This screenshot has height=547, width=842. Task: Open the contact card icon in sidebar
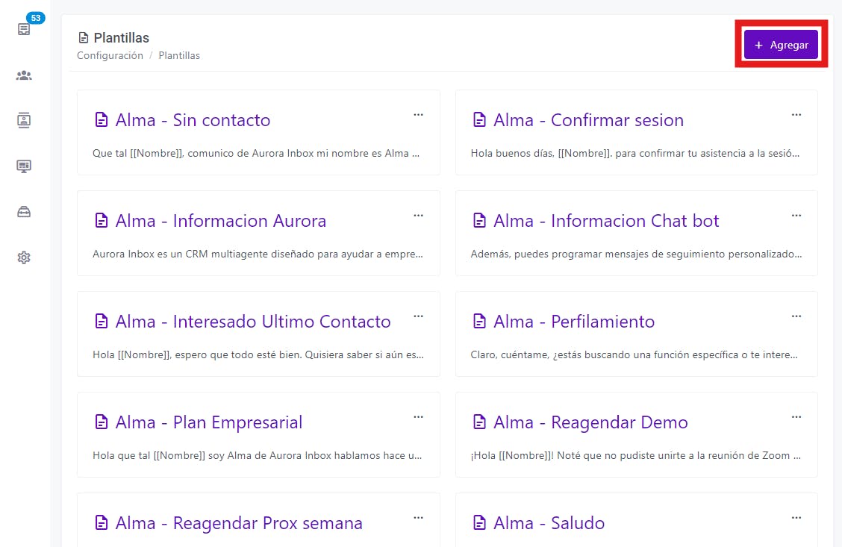tap(24, 120)
